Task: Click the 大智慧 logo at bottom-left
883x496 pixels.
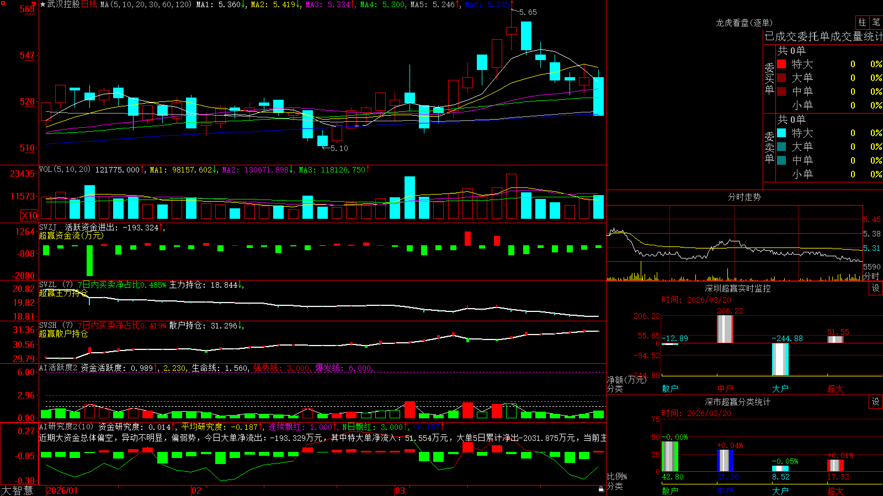Action: [17, 490]
